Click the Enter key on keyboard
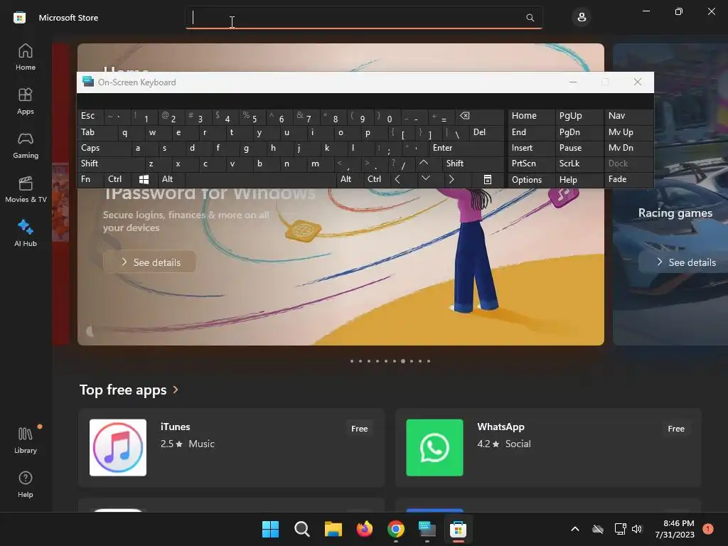 (466, 148)
